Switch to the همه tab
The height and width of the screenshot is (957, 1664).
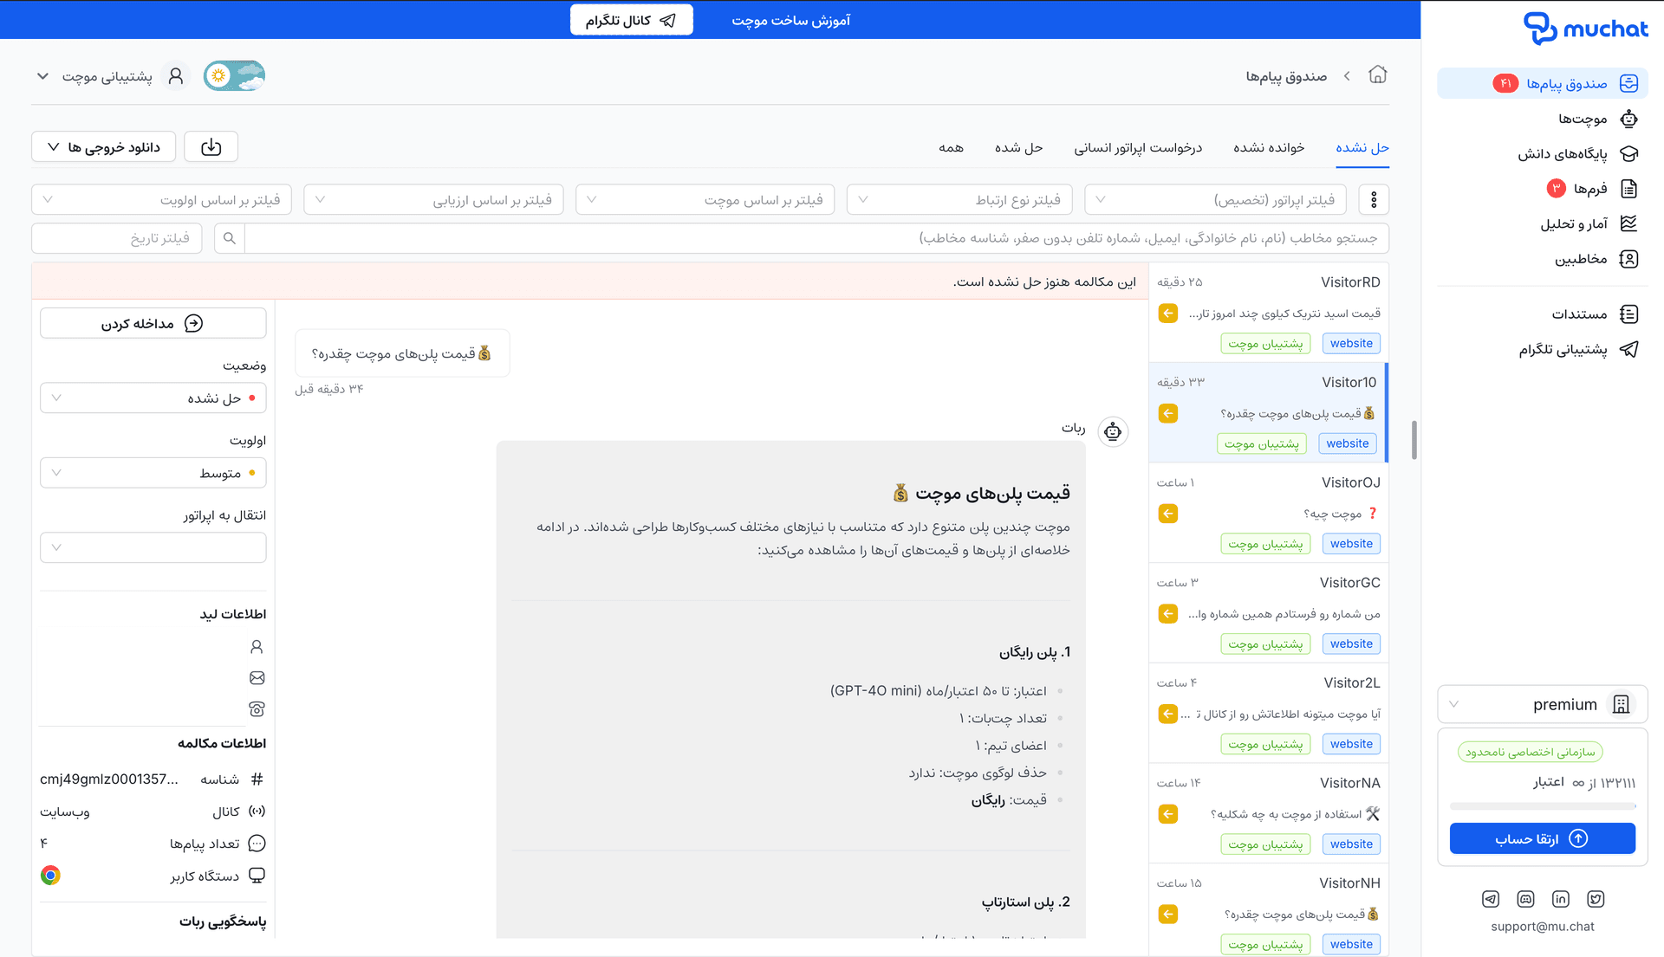pos(951,148)
